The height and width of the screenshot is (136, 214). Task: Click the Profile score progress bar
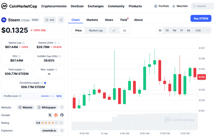[48, 96]
